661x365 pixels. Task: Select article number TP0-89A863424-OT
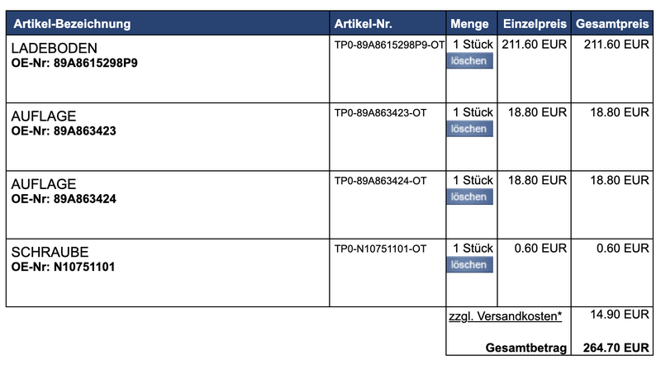pyautogui.click(x=380, y=180)
